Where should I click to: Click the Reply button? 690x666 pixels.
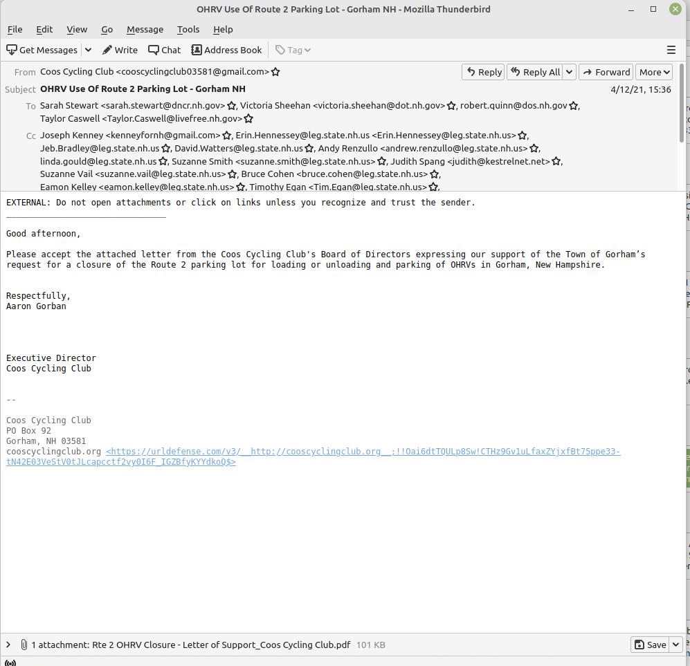tap(483, 72)
